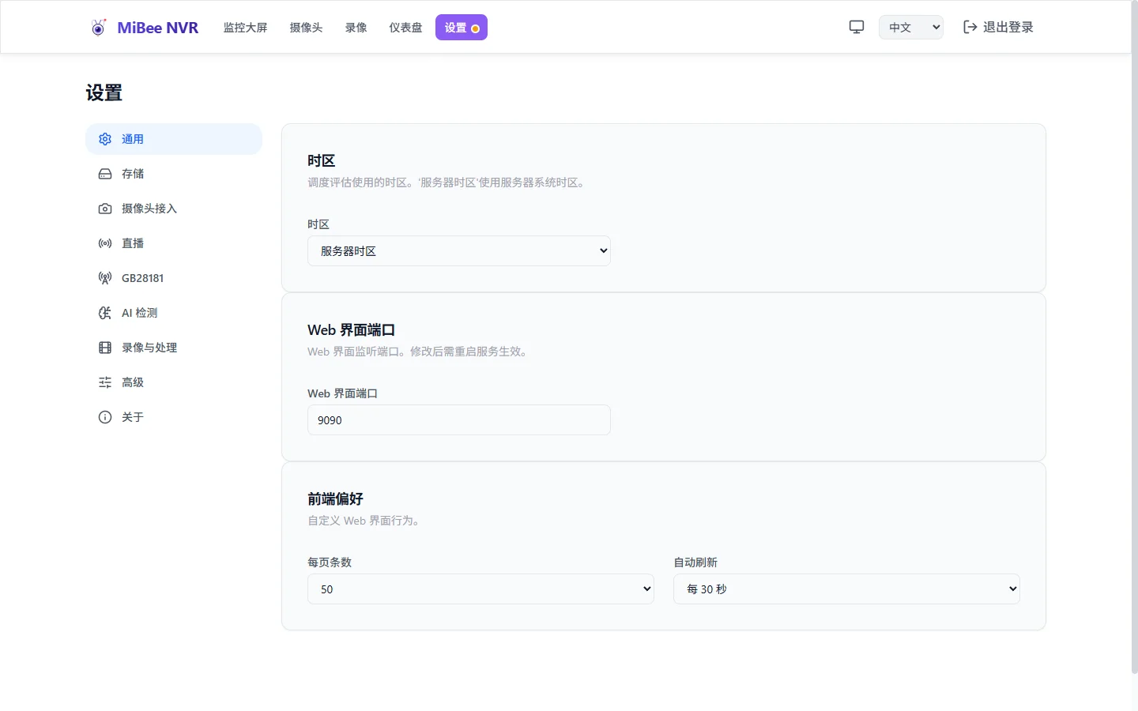
Task: Click the 时区 section heading
Action: [322, 160]
